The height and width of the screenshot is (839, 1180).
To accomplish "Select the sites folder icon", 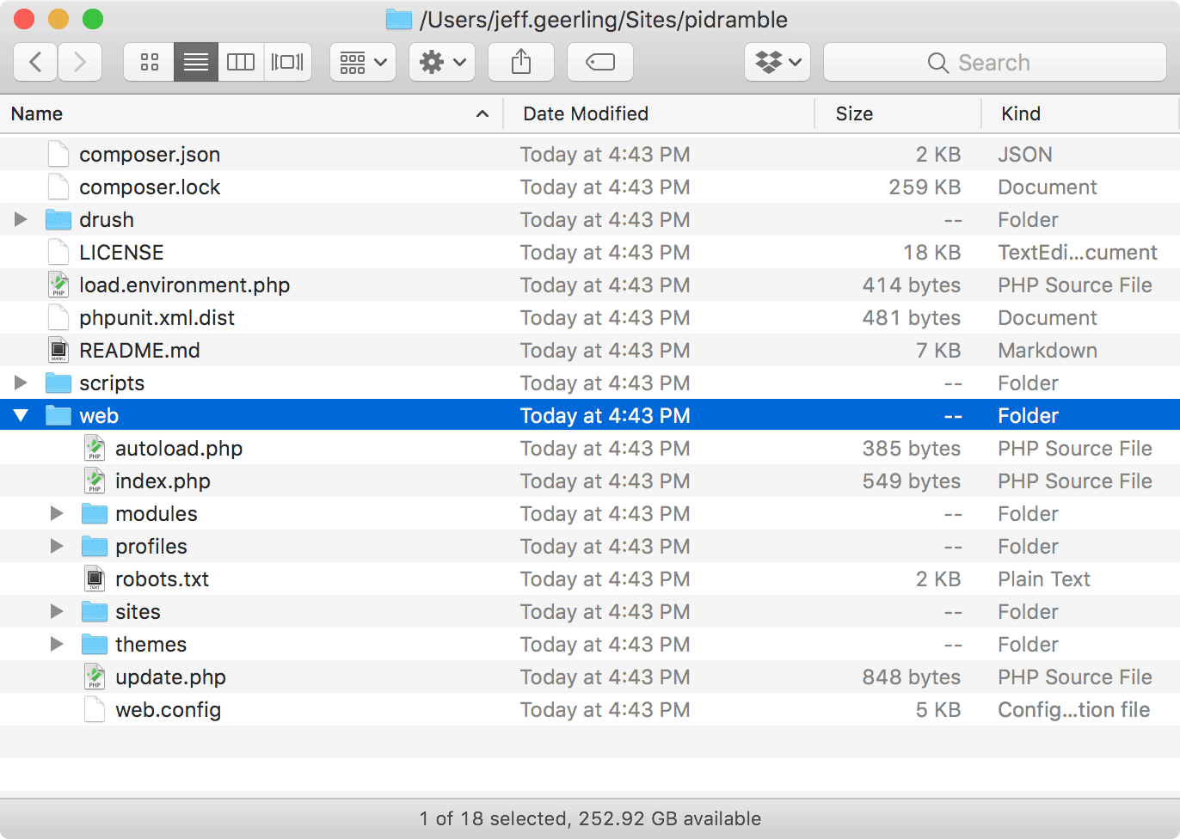I will pos(95,611).
